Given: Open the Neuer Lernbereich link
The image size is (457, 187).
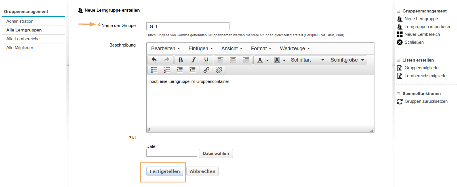Looking at the screenshot, I should (422, 34).
